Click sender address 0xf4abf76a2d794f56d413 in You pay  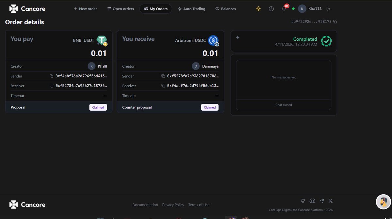(x=81, y=76)
